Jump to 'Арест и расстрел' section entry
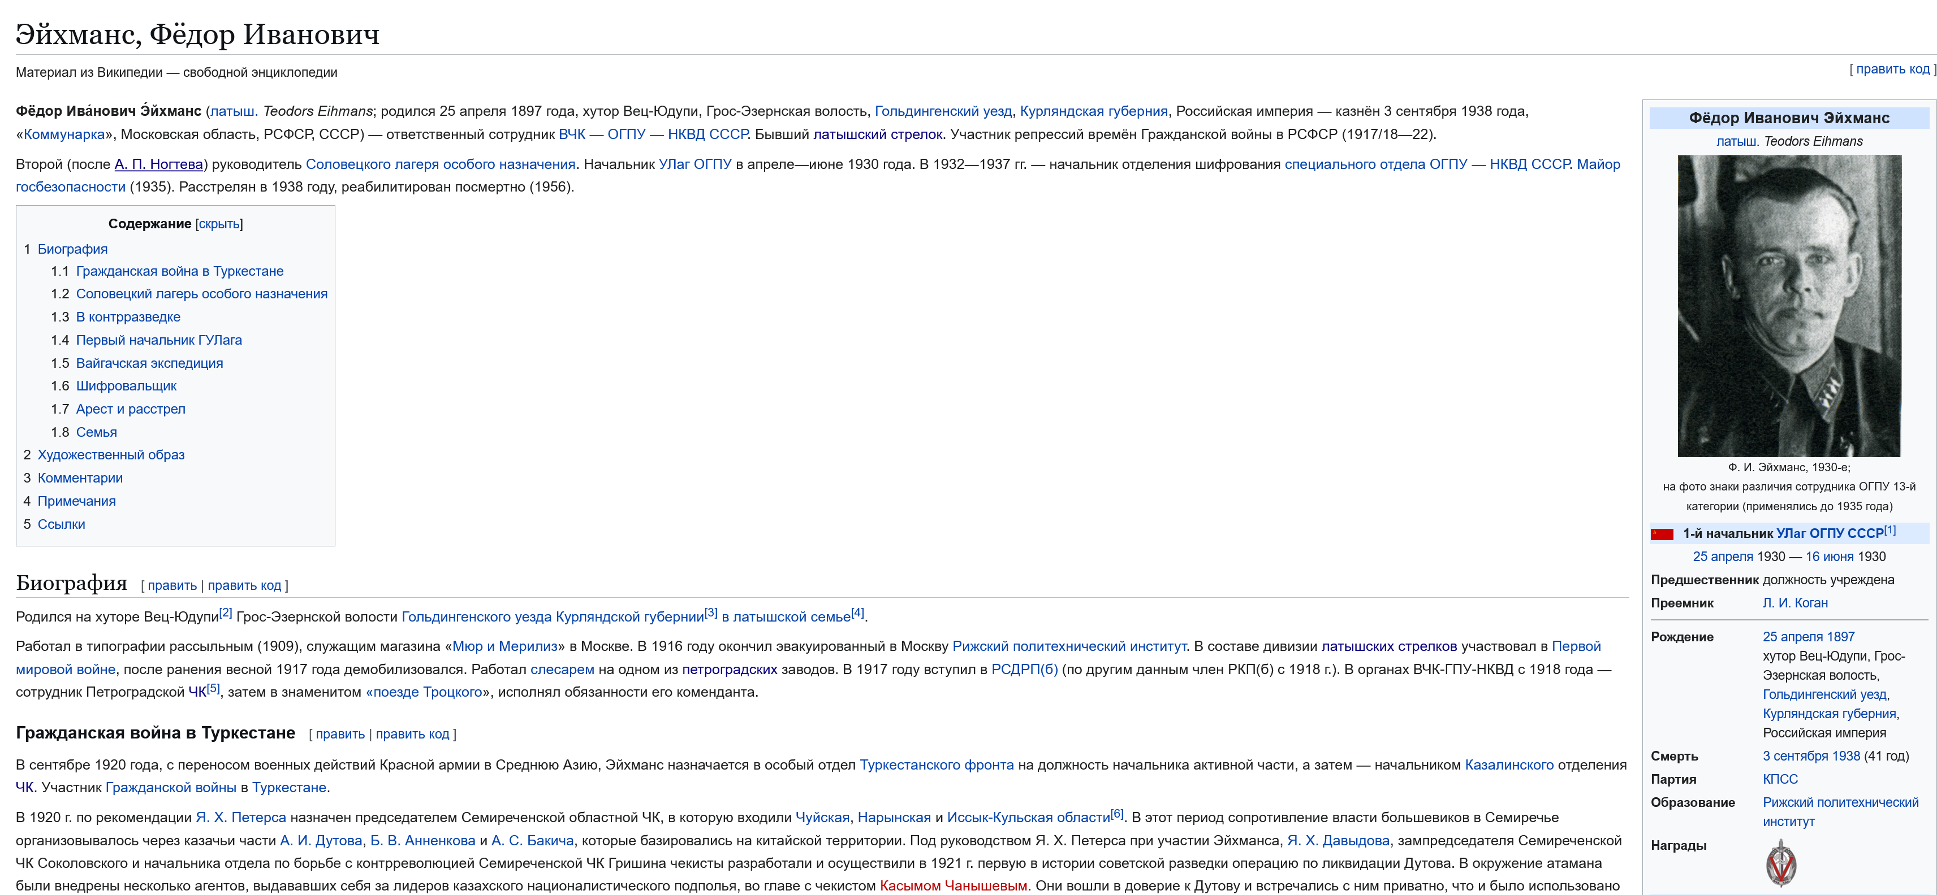Viewport: 1937px width, 895px height. [x=130, y=410]
